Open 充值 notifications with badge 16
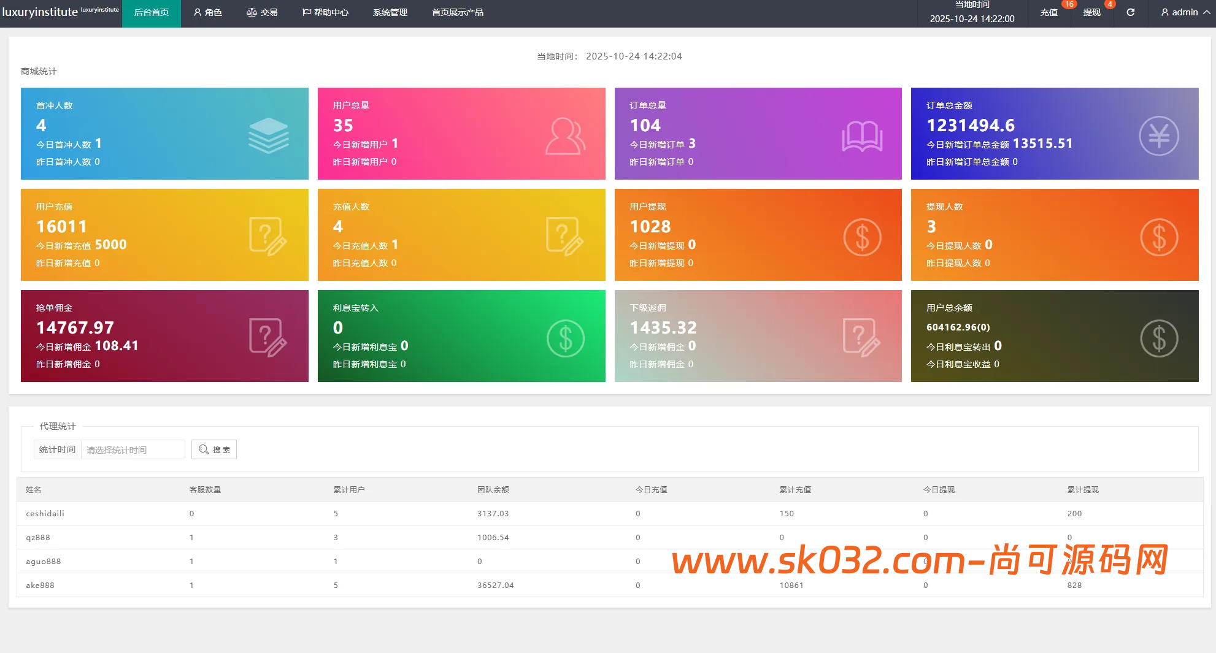 pyautogui.click(x=1049, y=12)
